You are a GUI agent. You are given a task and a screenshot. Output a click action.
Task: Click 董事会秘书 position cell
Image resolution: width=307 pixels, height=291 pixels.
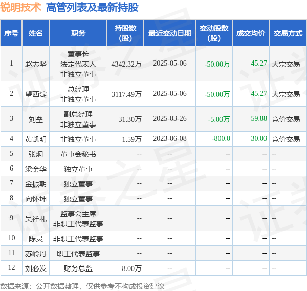[x=78, y=154]
